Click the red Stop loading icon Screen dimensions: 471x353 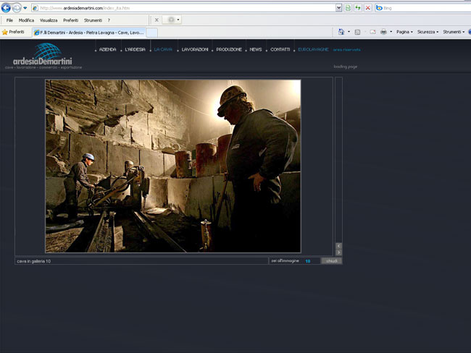(368, 8)
